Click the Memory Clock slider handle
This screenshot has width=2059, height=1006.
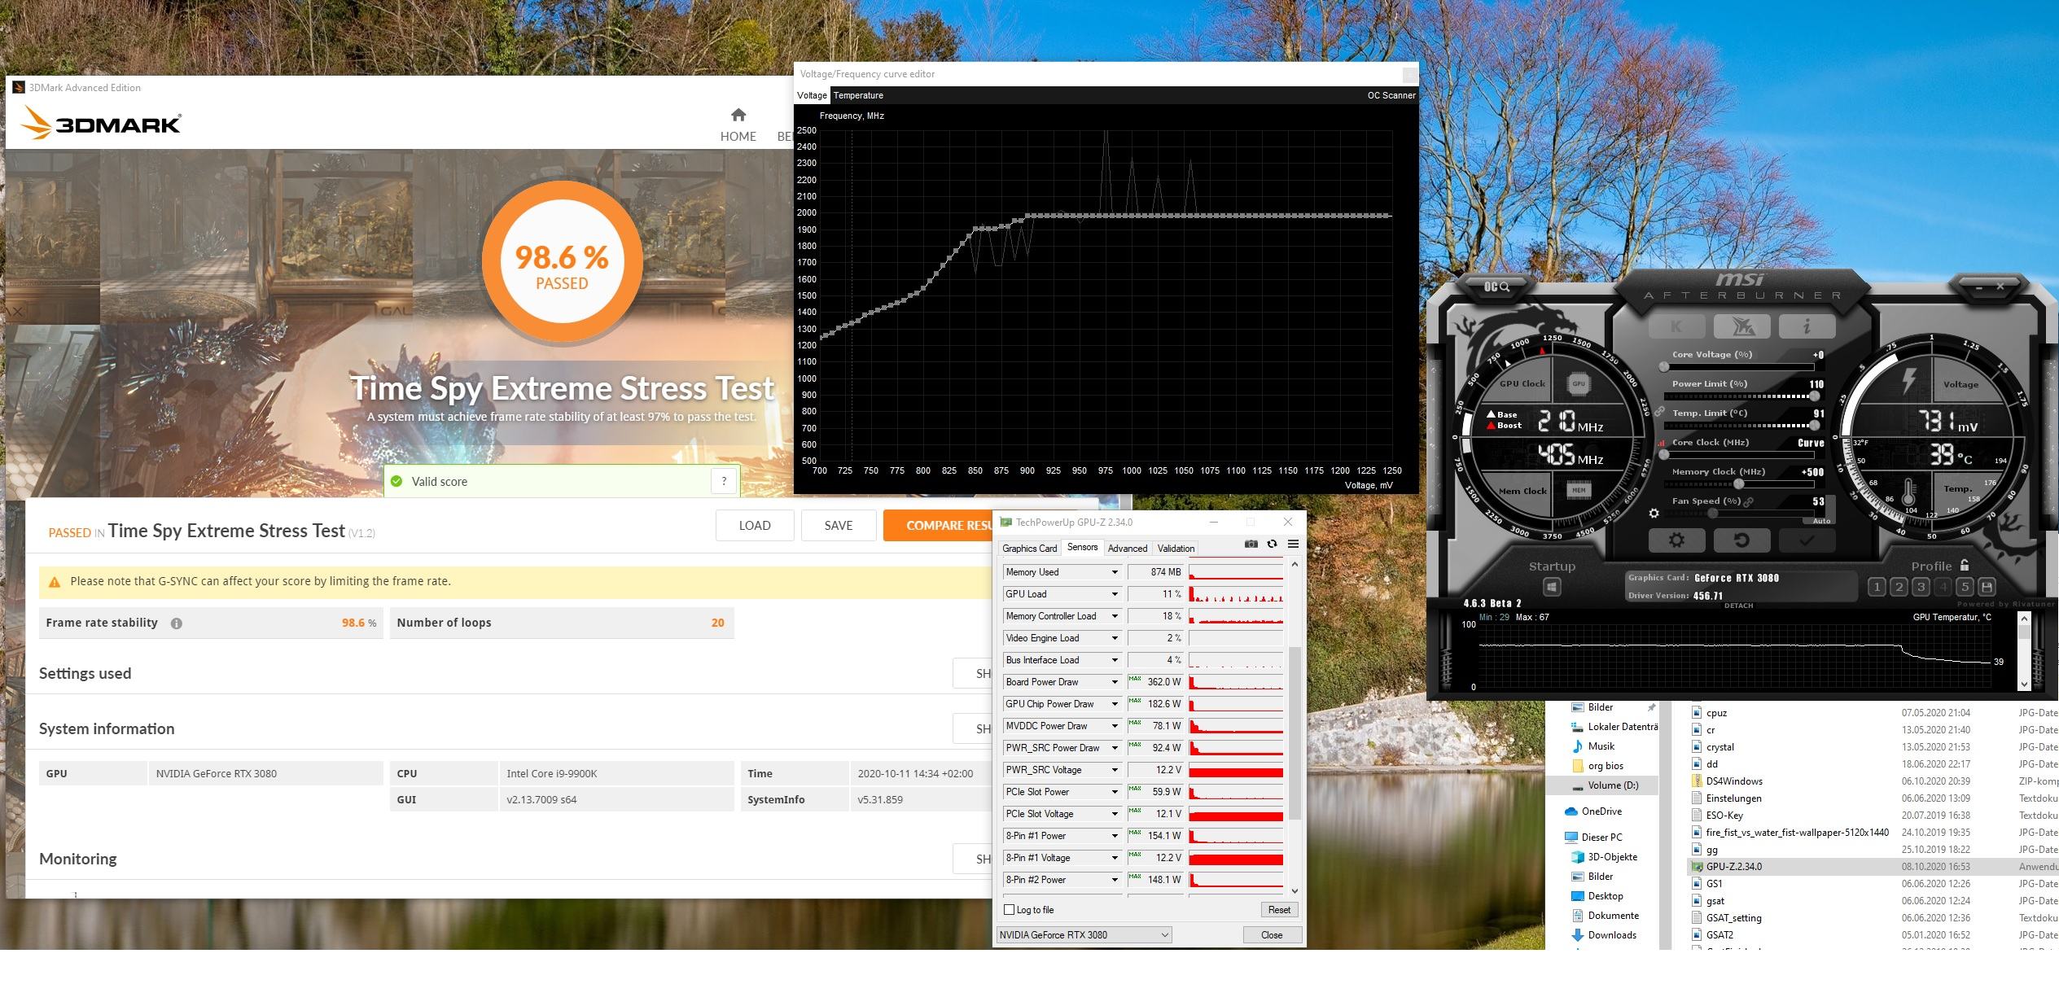1738,484
